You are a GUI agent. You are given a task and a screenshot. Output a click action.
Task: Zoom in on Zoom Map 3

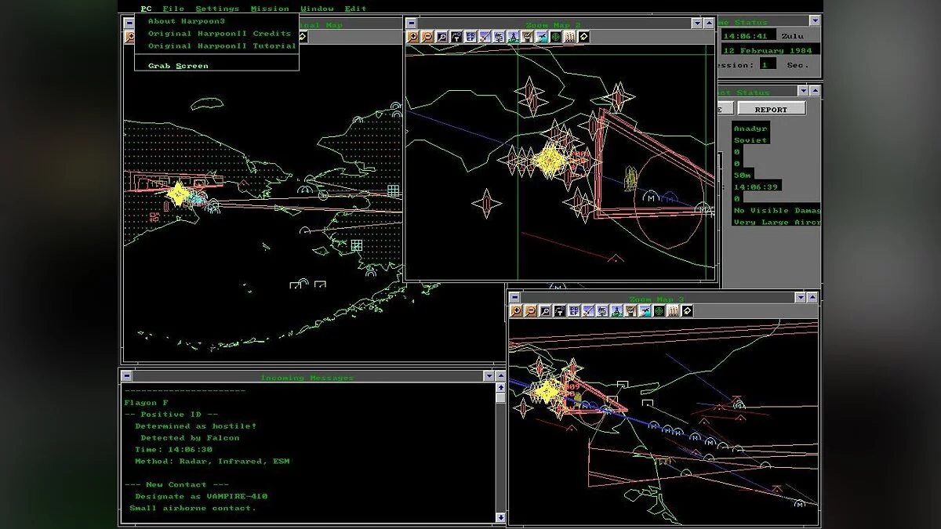click(x=517, y=311)
